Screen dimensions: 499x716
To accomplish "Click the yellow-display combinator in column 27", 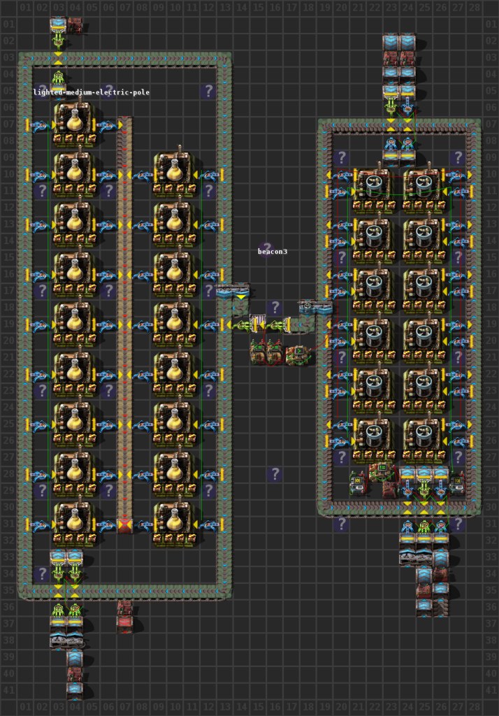I will click(458, 483).
